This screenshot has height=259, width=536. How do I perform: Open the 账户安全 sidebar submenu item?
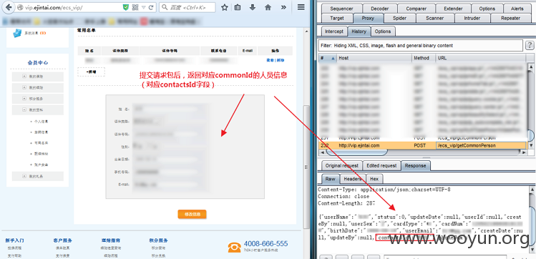click(x=42, y=165)
